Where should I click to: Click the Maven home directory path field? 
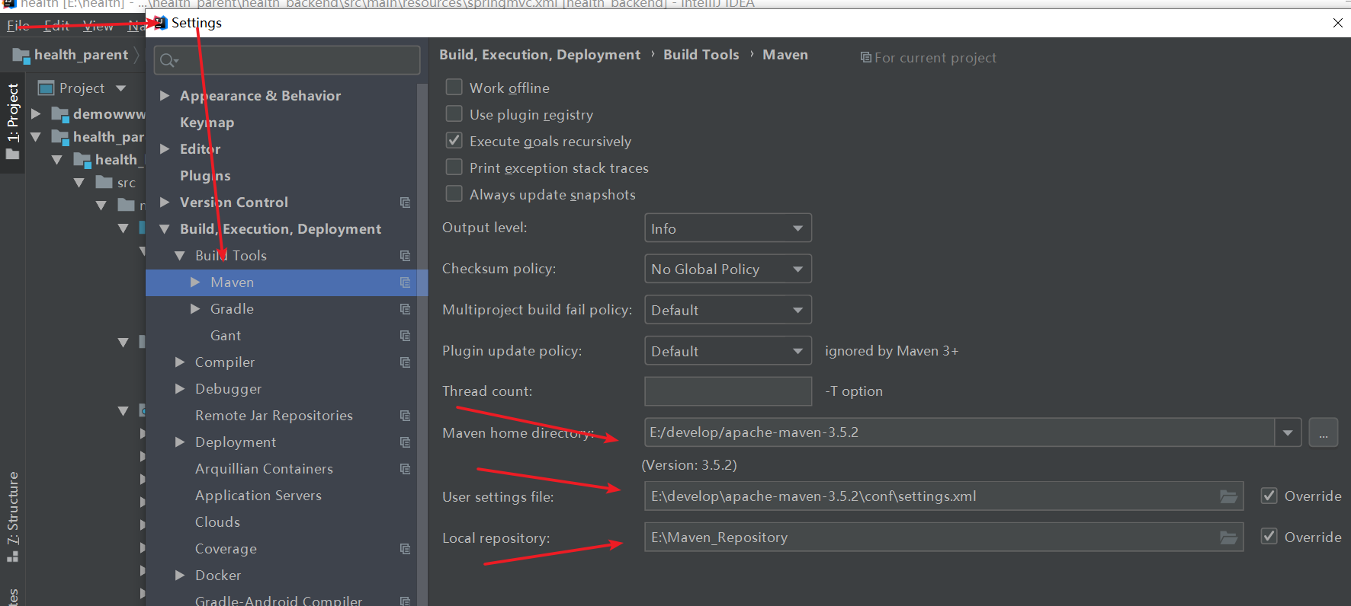959,432
